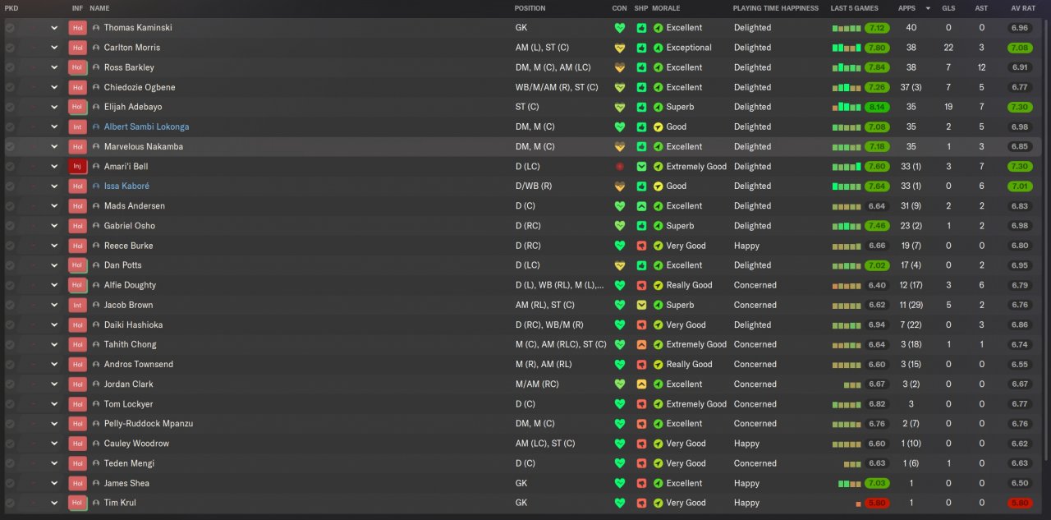Click the player profile icon beside Elijah Adebayo
The image size is (1051, 520).
(x=96, y=108)
